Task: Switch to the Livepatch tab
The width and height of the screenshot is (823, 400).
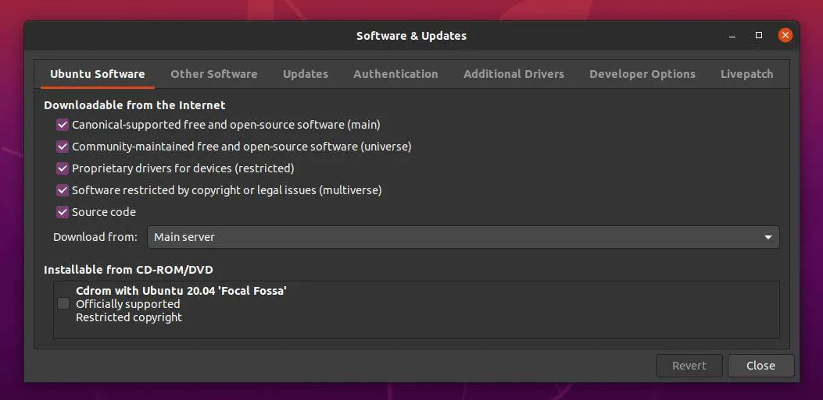Action: (x=746, y=74)
